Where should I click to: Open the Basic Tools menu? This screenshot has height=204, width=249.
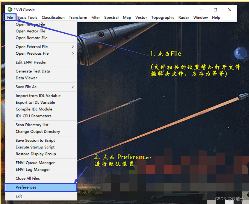click(27, 17)
